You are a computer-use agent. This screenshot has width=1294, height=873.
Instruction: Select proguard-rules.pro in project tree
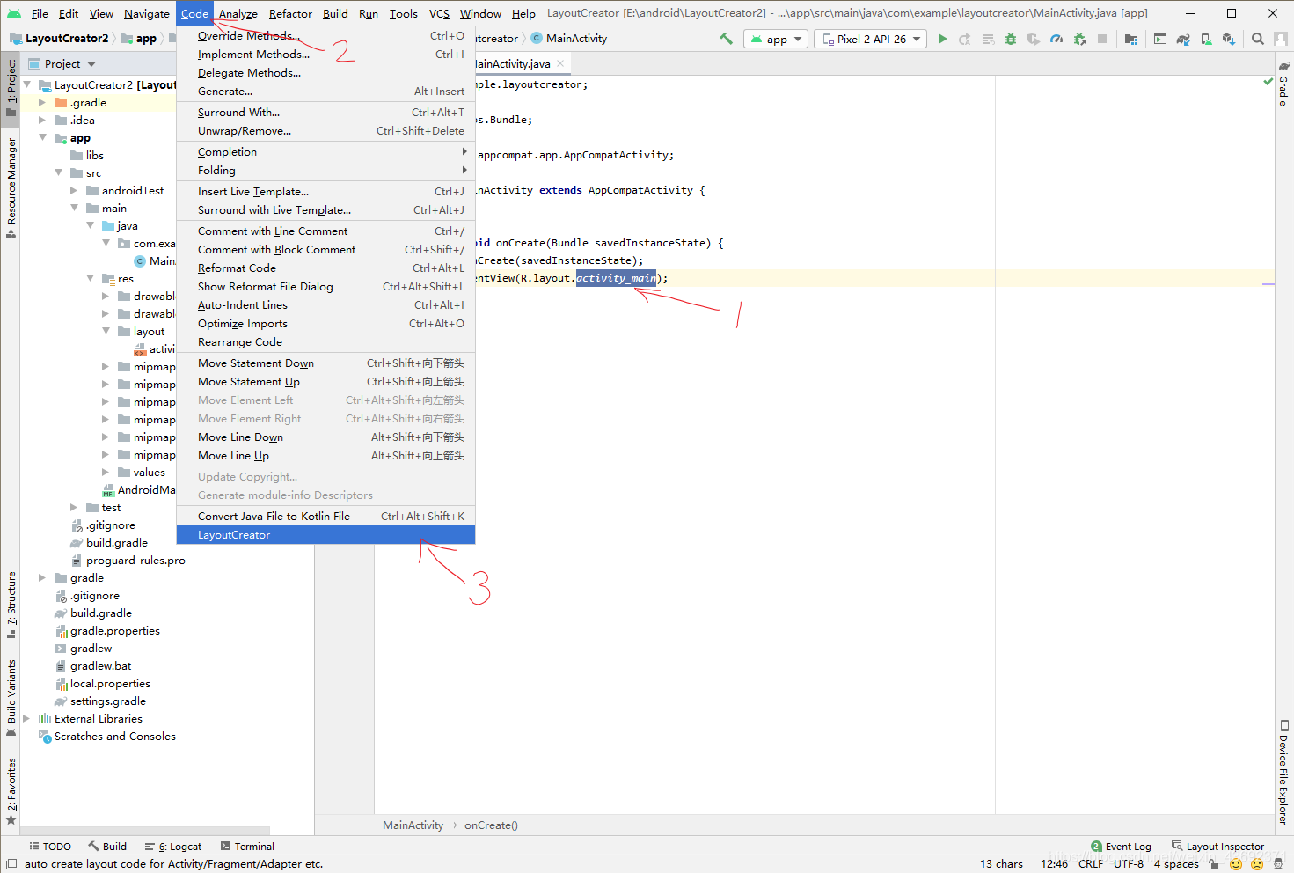(135, 561)
